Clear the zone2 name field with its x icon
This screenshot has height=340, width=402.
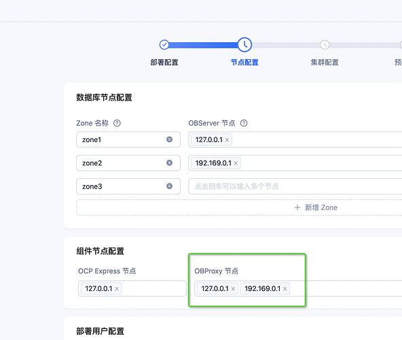pyautogui.click(x=170, y=163)
